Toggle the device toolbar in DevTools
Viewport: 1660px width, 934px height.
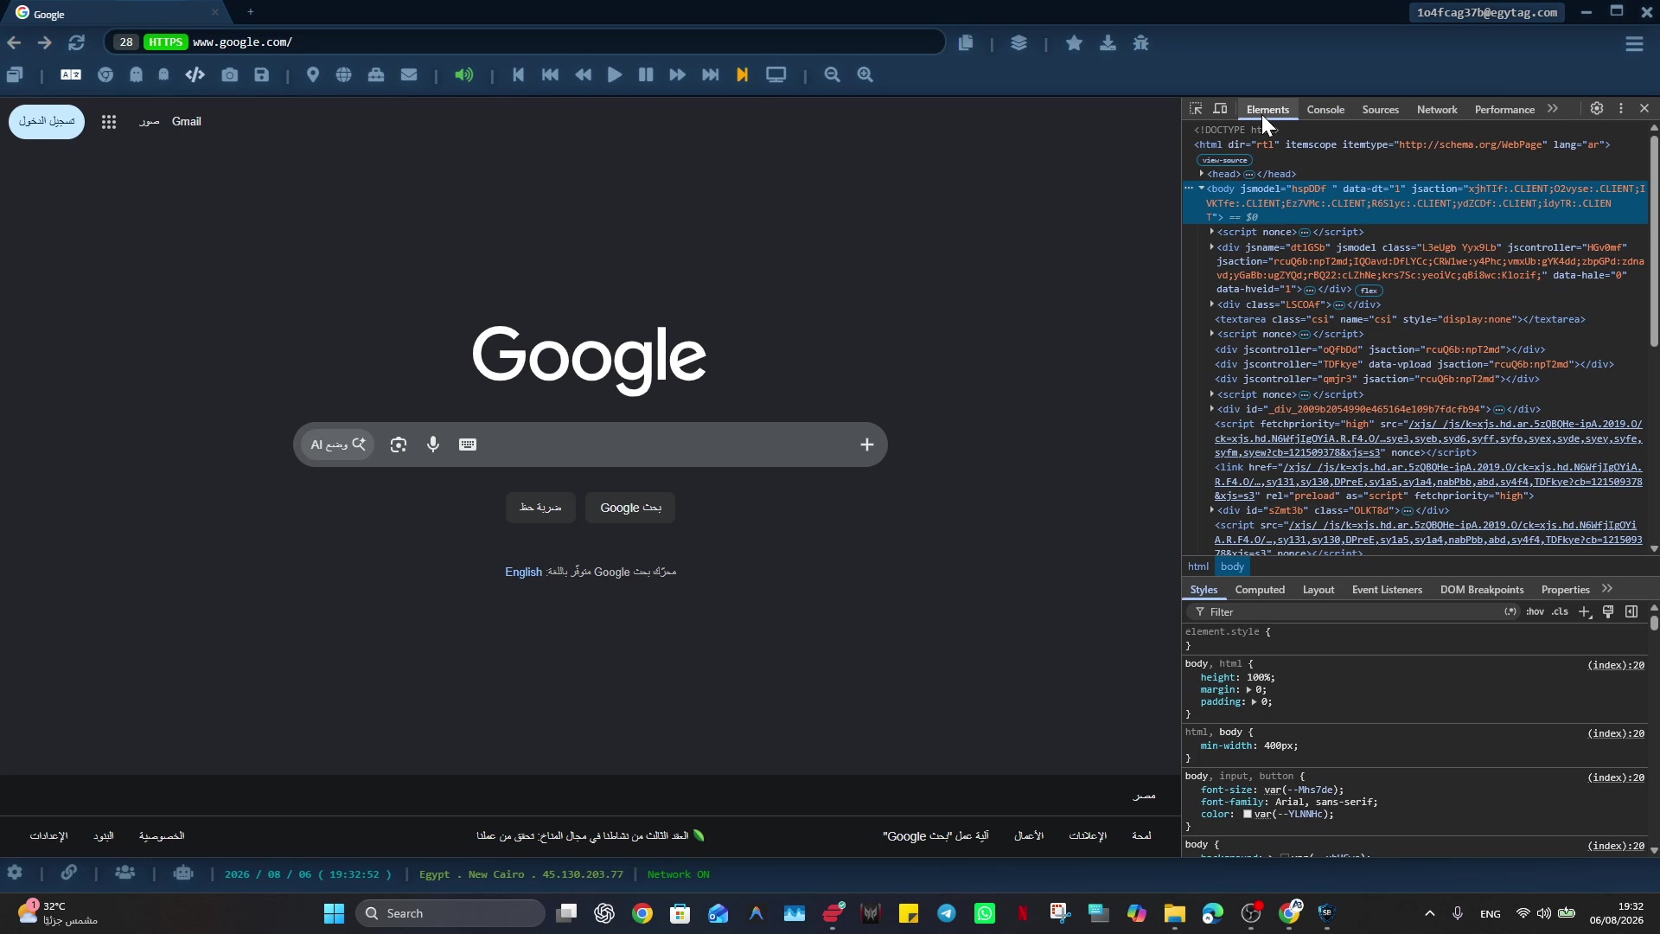pyautogui.click(x=1220, y=109)
